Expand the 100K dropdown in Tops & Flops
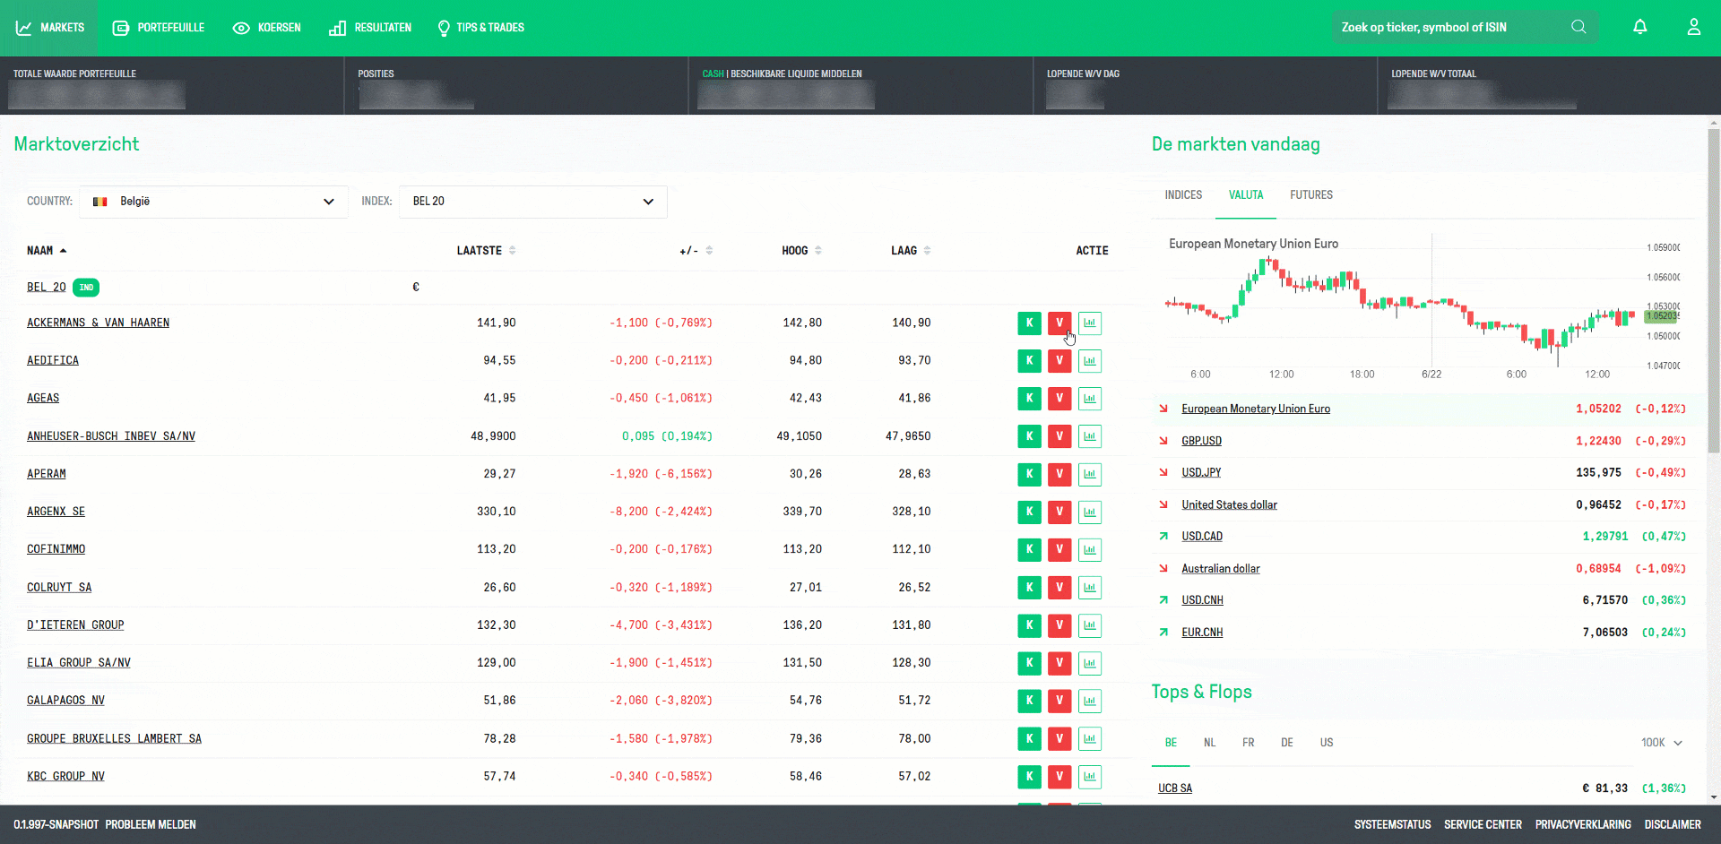 point(1662,743)
